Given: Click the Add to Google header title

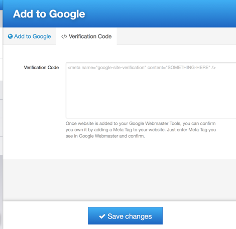Looking at the screenshot, I should coord(49,14).
